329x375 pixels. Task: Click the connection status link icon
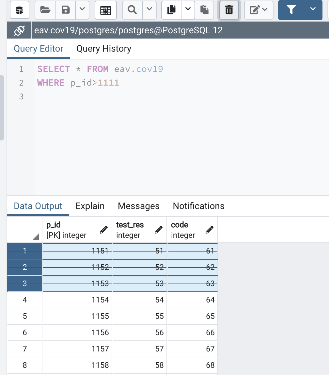pyautogui.click(x=19, y=31)
